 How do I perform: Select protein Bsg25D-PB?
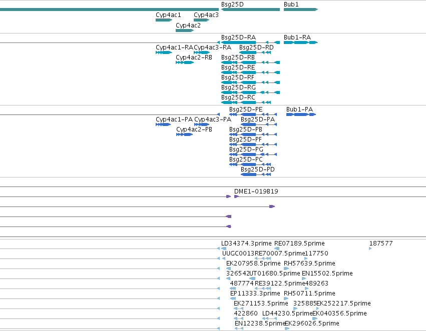point(253,134)
